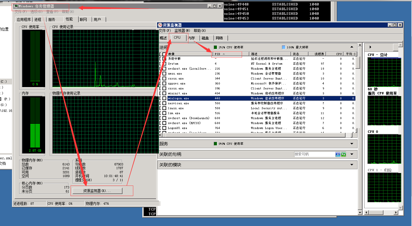
Task: Expand the Associated Modules section
Action: coord(352,165)
